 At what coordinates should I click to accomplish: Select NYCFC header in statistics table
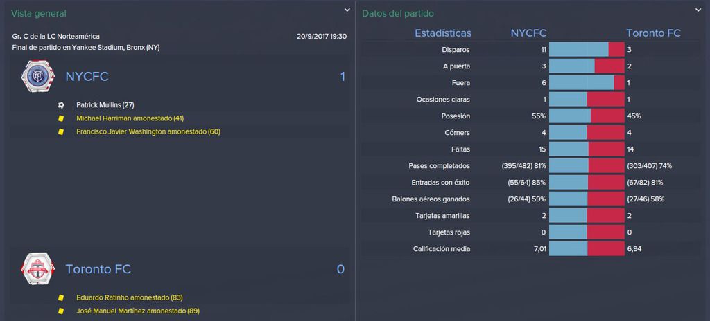(x=528, y=33)
